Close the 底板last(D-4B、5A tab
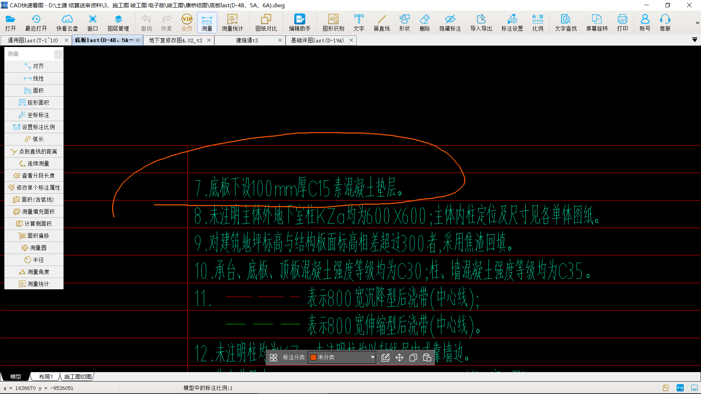The image size is (701, 394). click(x=138, y=40)
